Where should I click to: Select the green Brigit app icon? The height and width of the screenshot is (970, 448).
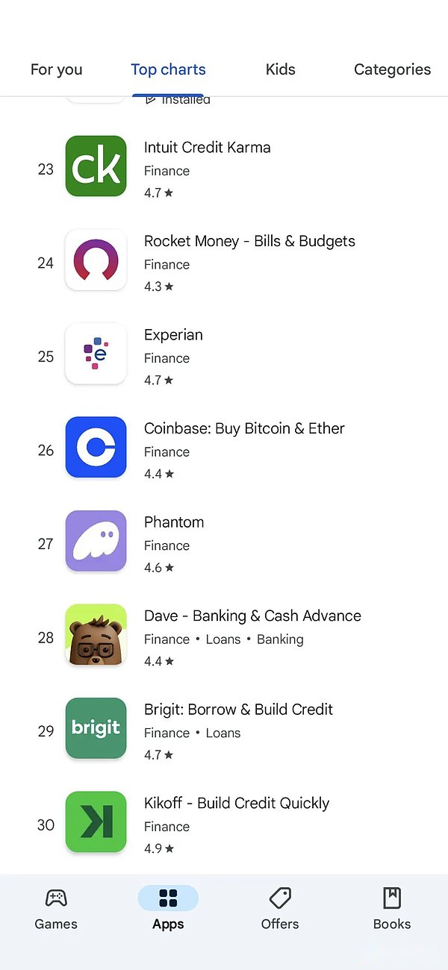[96, 728]
